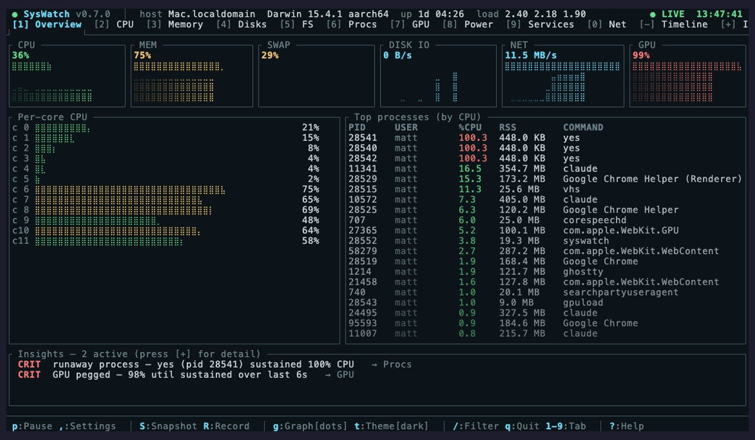Open ?:Help from the footer
The image size is (755, 440).
[627, 426]
